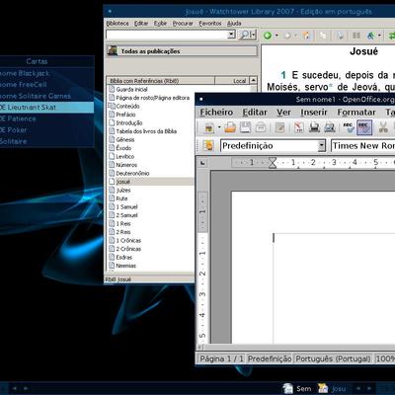Expand Predefinição paragraph style dropdown arrow

coord(322,146)
